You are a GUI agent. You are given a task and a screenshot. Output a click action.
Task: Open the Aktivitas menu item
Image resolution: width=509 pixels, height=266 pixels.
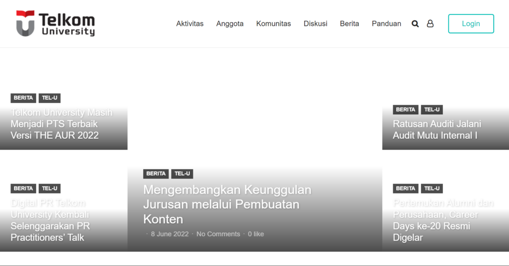point(190,23)
